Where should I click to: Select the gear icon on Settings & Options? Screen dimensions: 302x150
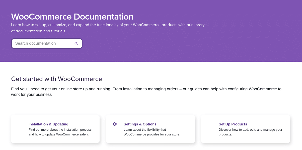(x=115, y=124)
